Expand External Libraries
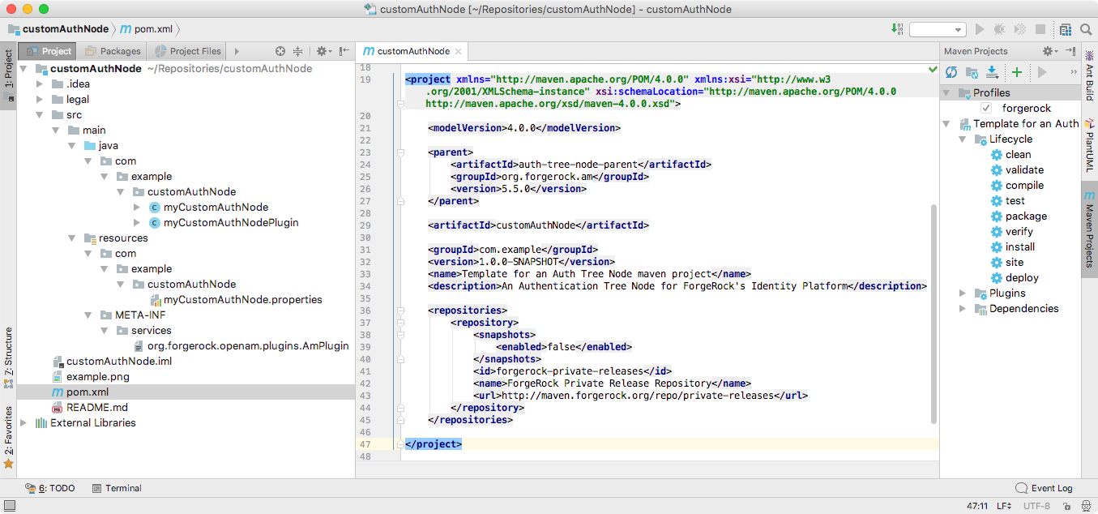This screenshot has width=1098, height=514. click(23, 422)
